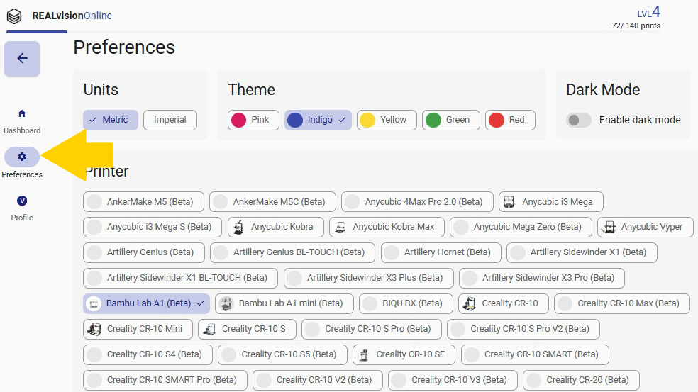Select the Anycubic i3 Mega printer
The height and width of the screenshot is (392, 698).
point(550,201)
